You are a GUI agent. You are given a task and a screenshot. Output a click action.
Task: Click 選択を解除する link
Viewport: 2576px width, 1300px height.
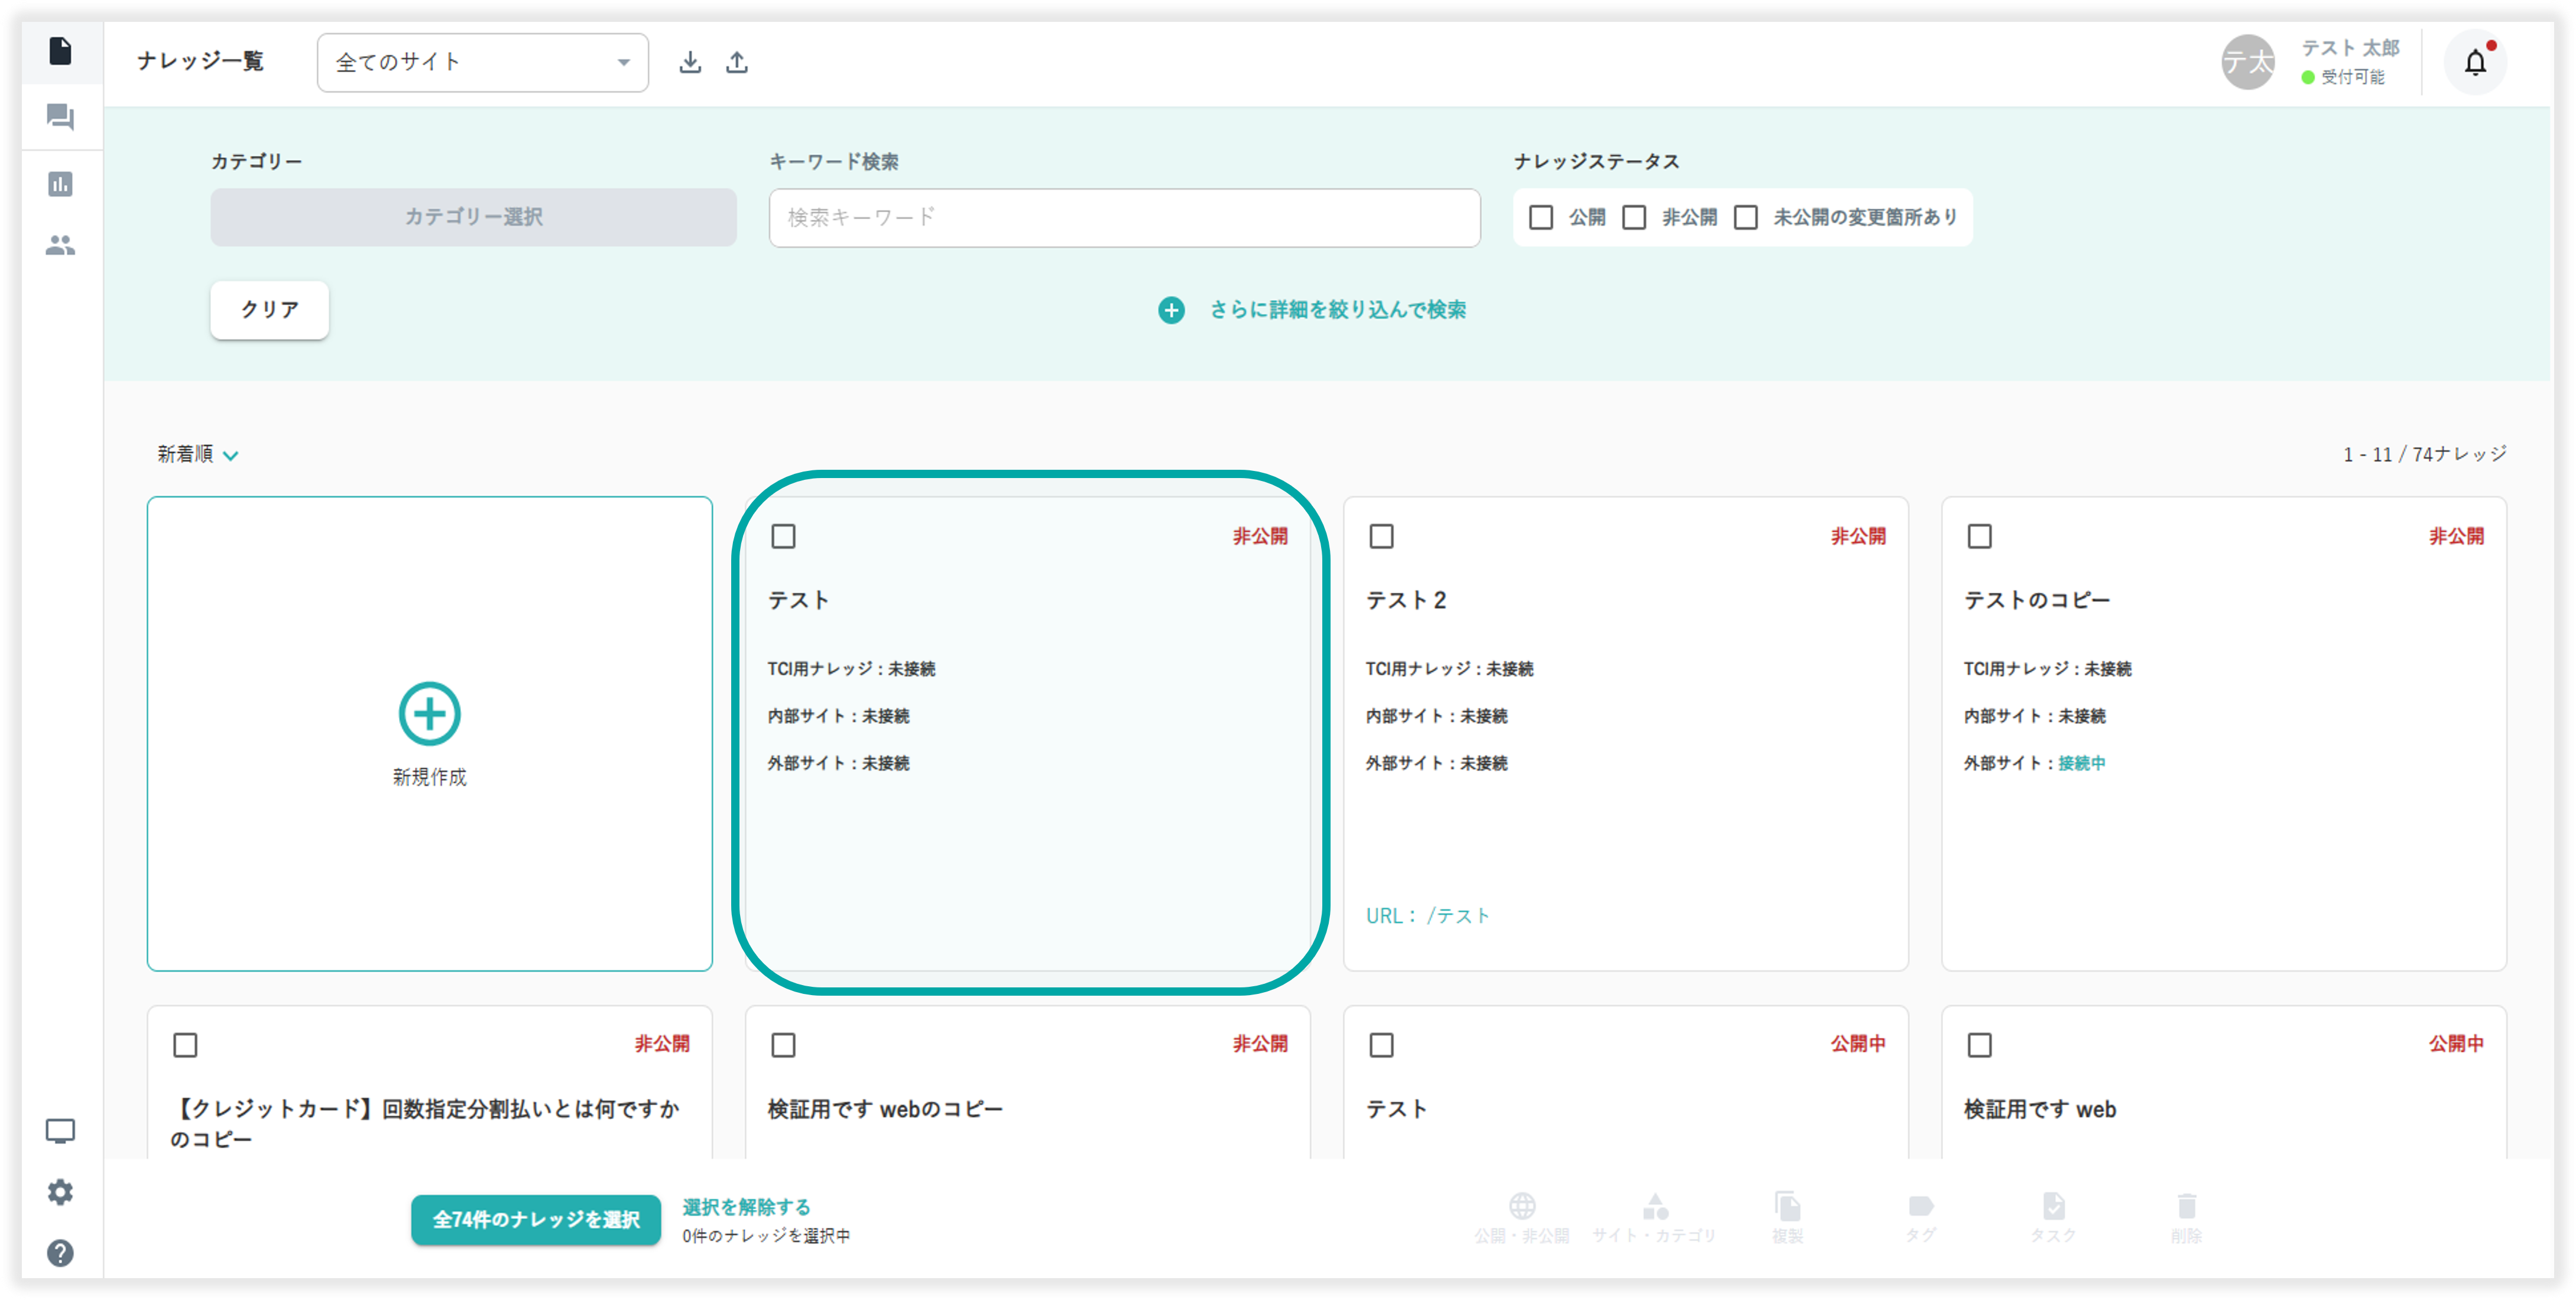tap(746, 1207)
